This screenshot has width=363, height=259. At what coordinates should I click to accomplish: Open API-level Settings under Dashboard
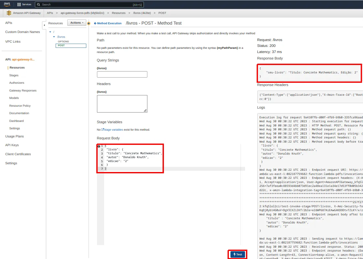(15, 128)
